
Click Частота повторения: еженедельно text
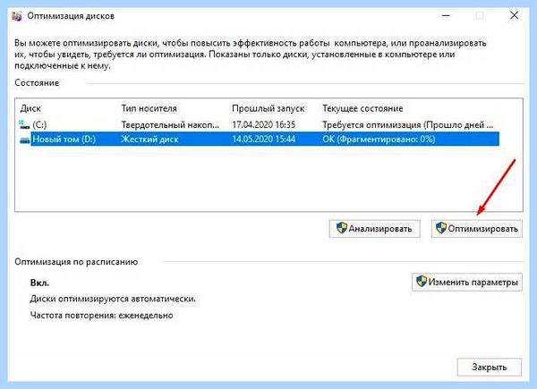coord(101,315)
